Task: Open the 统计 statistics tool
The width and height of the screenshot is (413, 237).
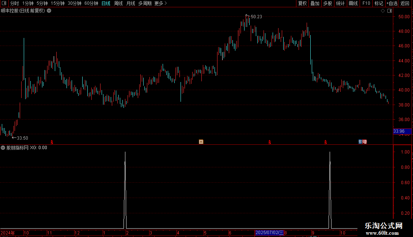Action: [340, 3]
